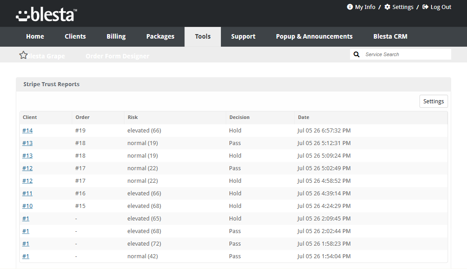
Task: Click date Jul 05 26 1:54:04 PM
Action: (x=324, y=256)
